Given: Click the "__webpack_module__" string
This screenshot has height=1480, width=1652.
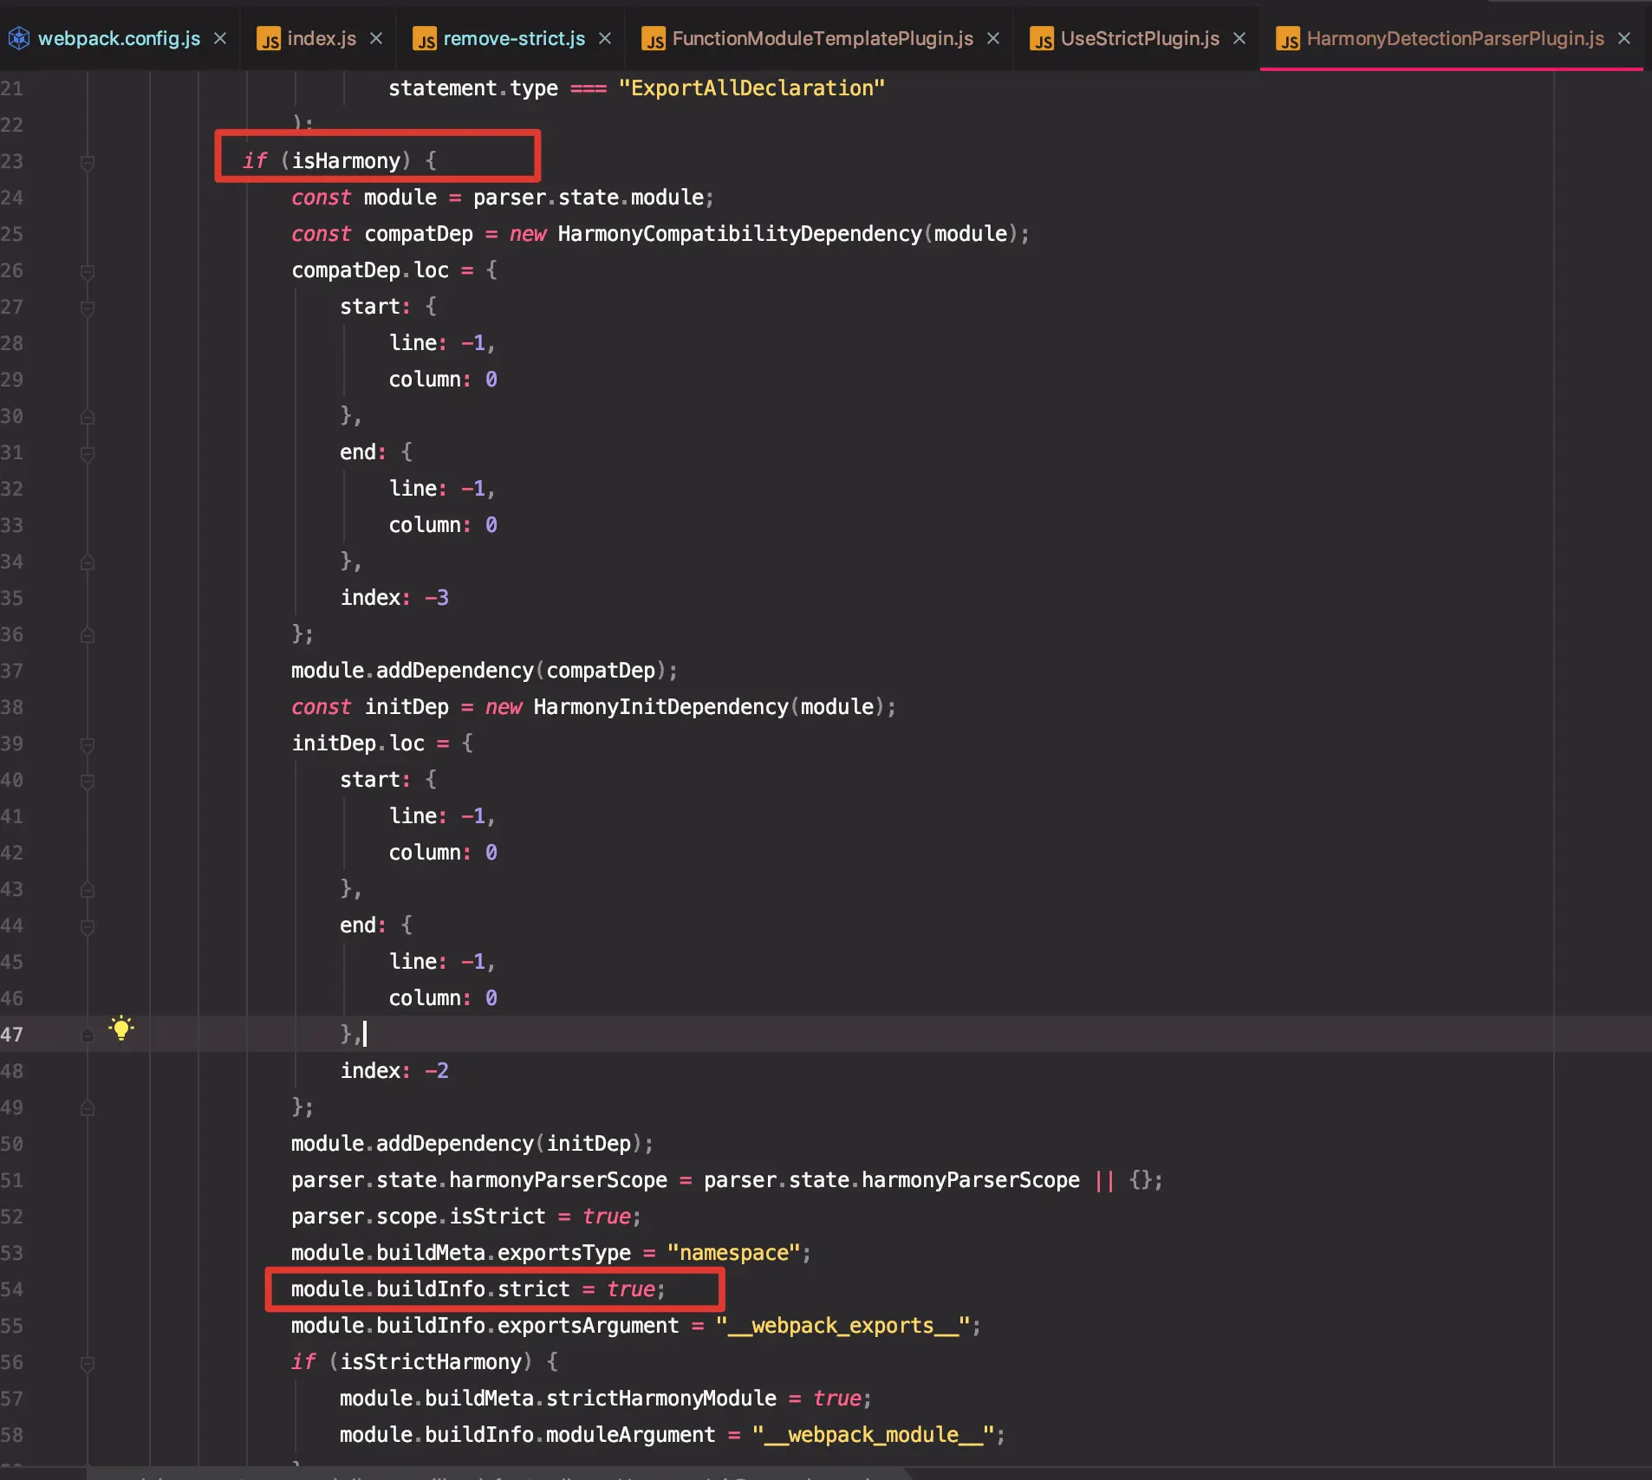Looking at the screenshot, I should pyautogui.click(x=874, y=1435).
